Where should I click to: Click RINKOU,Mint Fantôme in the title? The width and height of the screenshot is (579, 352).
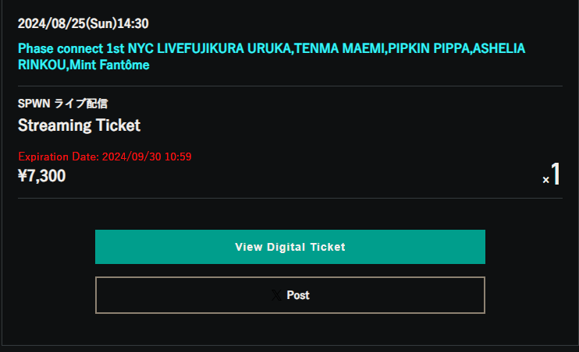(x=83, y=65)
